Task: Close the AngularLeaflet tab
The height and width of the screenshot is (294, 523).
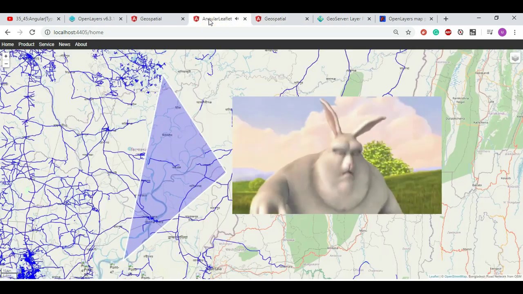Action: [x=245, y=19]
